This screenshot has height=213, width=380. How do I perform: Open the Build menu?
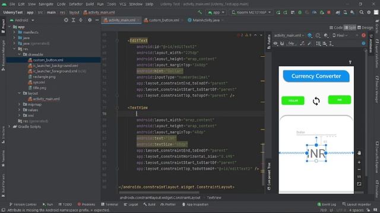pyautogui.click(x=90, y=4)
